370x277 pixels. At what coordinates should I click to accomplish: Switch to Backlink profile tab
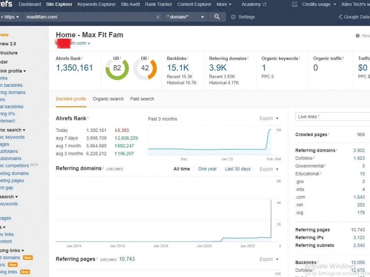[71, 99]
